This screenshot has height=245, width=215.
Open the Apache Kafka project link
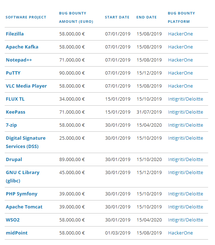(22, 47)
